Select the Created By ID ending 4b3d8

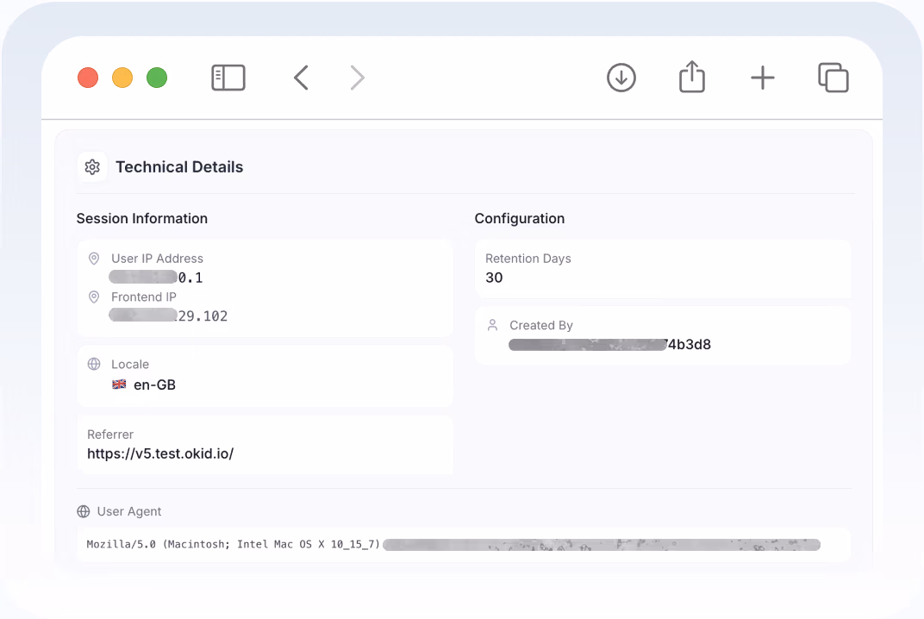pos(610,344)
